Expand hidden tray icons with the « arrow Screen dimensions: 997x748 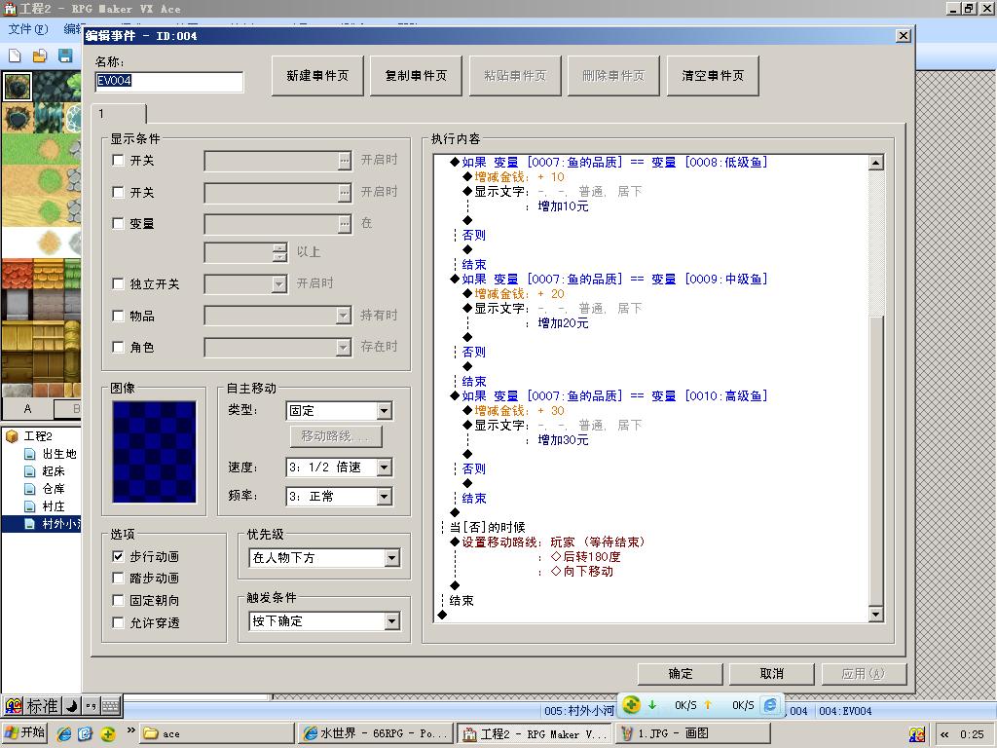coord(944,734)
